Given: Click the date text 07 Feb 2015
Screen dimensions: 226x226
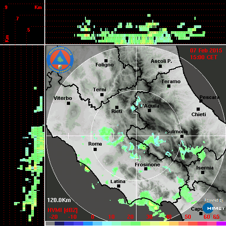Looking at the screenshot, I should (x=206, y=51).
